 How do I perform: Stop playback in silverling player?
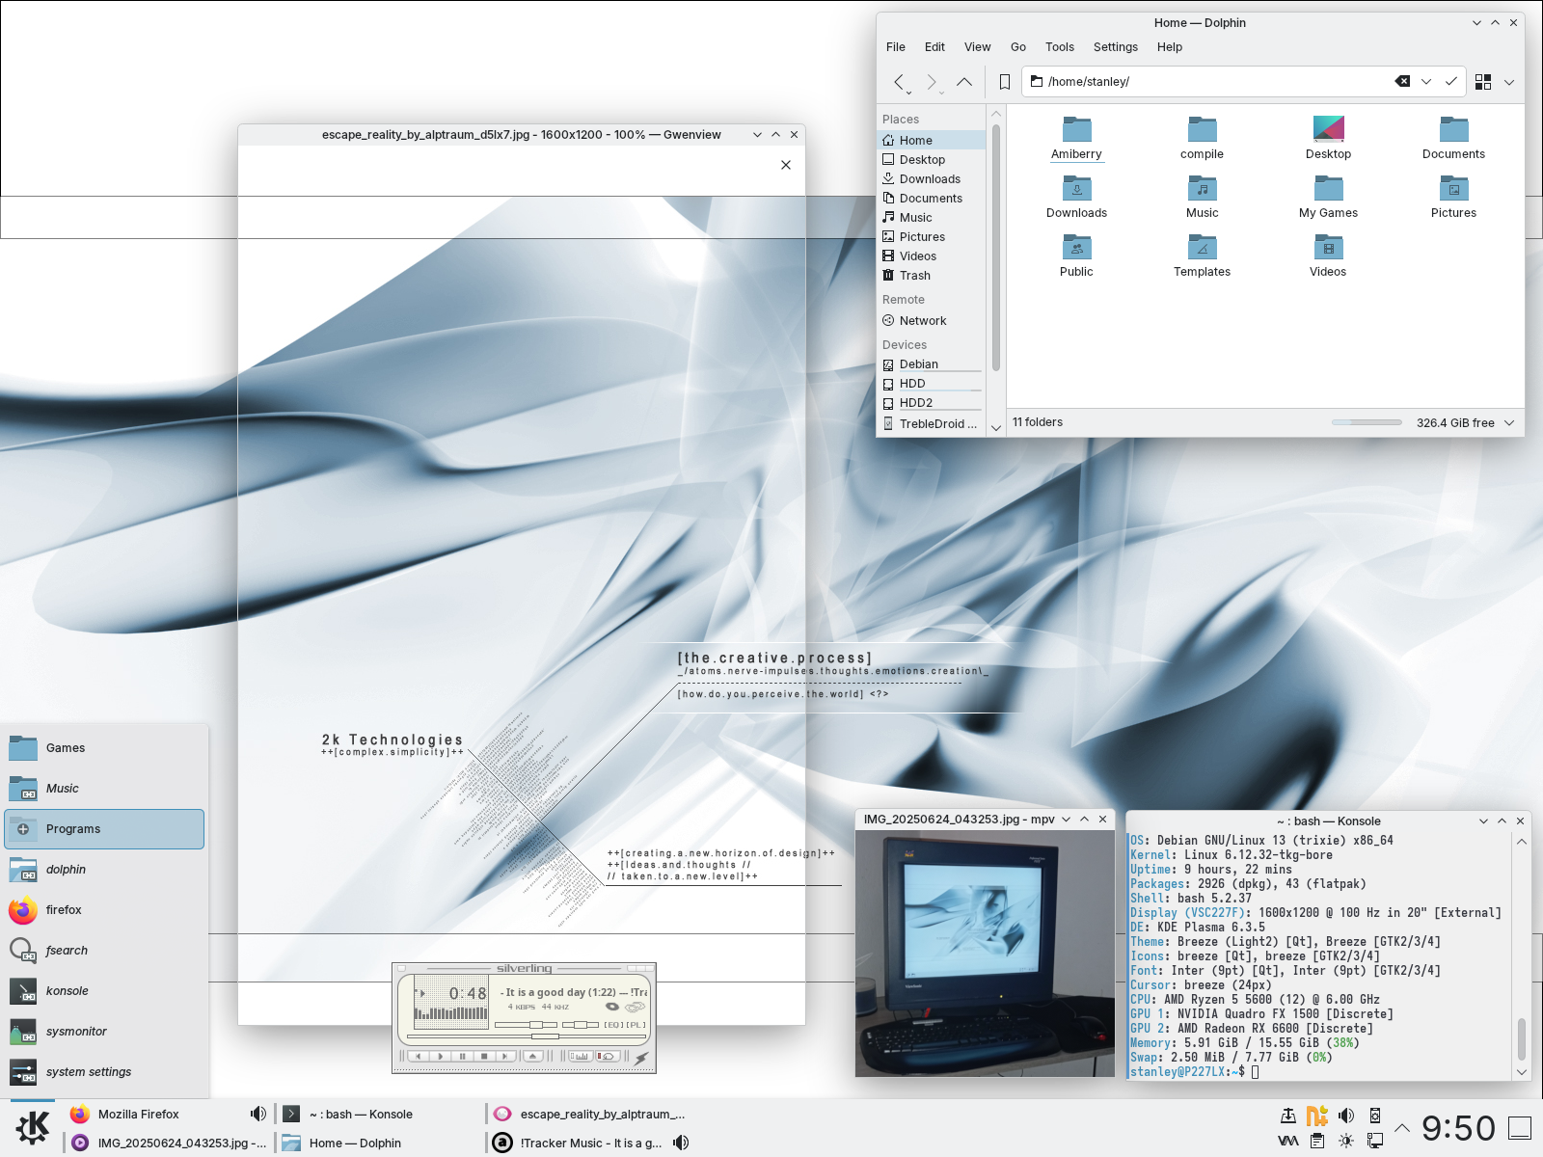pyautogui.click(x=484, y=1056)
